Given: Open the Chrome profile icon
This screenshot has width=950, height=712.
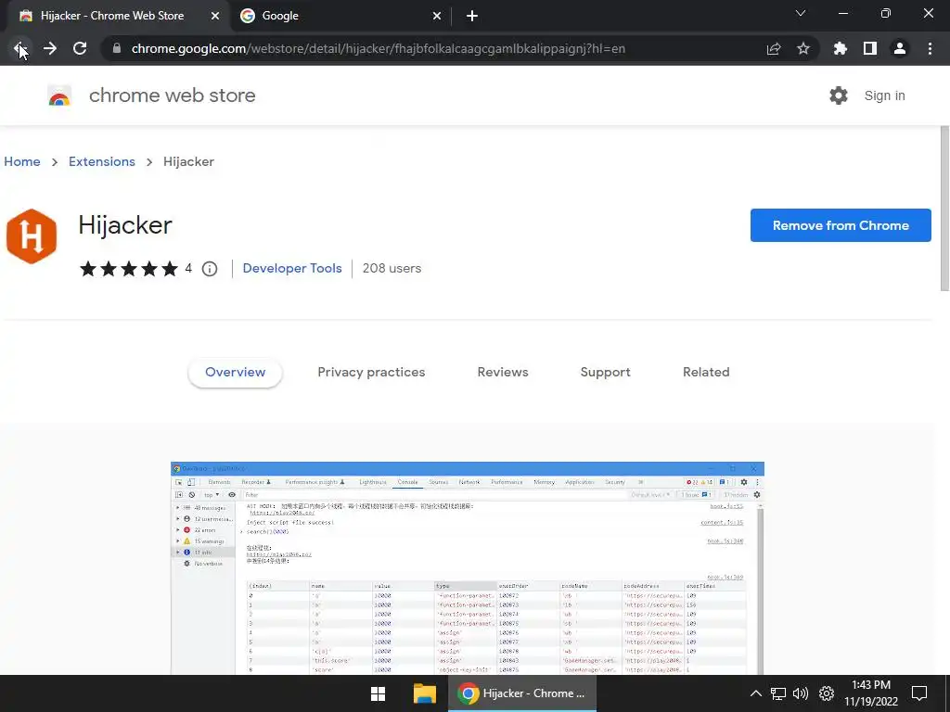Looking at the screenshot, I should [x=900, y=48].
